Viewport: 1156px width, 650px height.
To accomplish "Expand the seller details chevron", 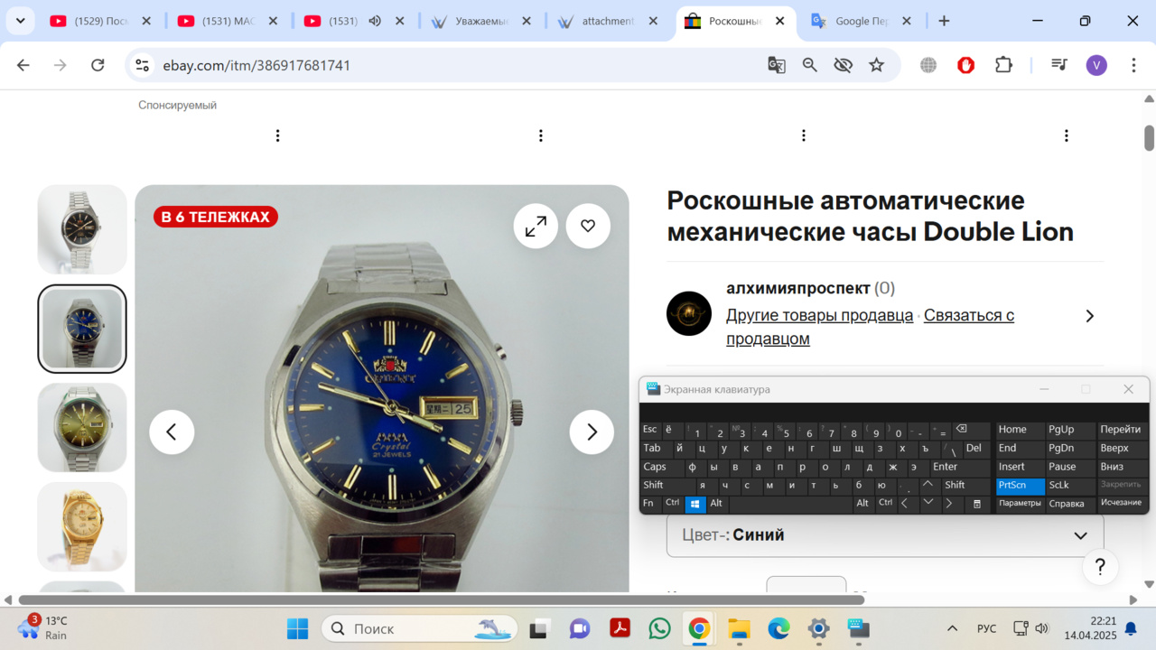I will tap(1089, 316).
